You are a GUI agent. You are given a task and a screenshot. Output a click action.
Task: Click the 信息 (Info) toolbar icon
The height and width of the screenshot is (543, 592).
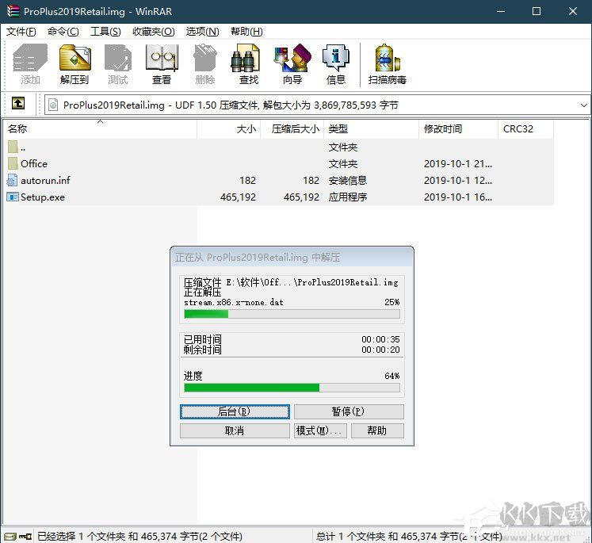click(336, 58)
